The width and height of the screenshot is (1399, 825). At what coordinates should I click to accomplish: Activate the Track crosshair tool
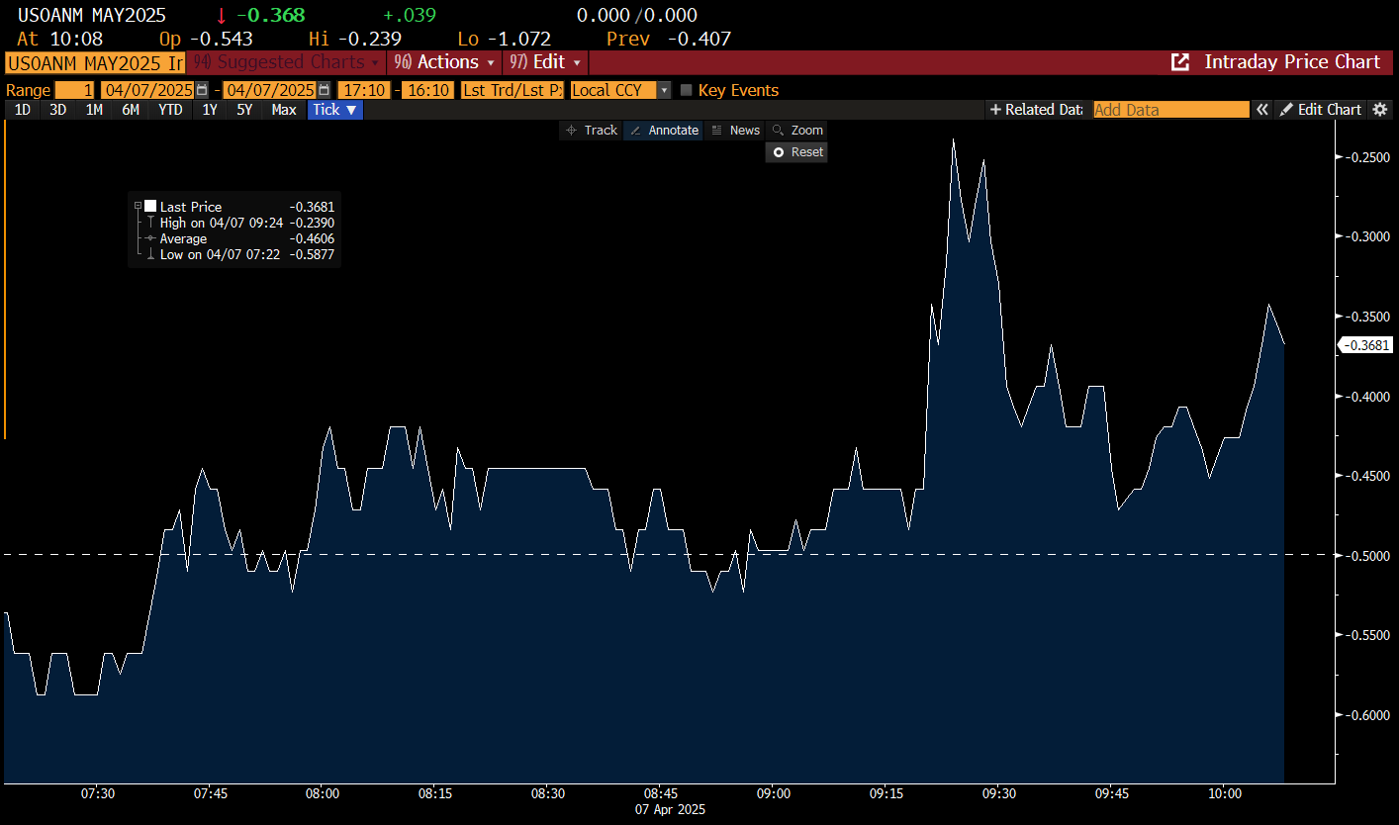click(x=591, y=131)
